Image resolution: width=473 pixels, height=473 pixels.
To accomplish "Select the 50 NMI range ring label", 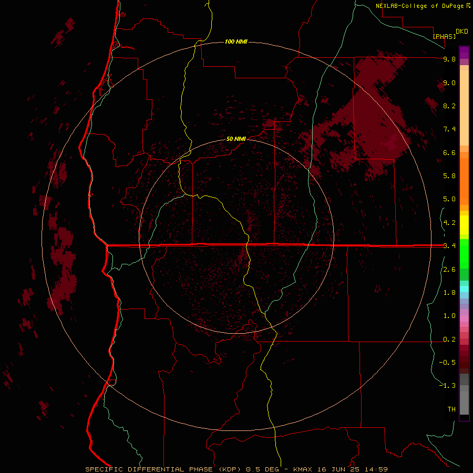I will 236,139.
